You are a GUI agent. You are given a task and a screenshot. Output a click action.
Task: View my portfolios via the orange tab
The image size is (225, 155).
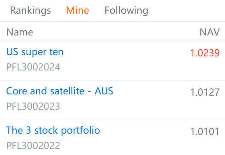[x=77, y=10]
